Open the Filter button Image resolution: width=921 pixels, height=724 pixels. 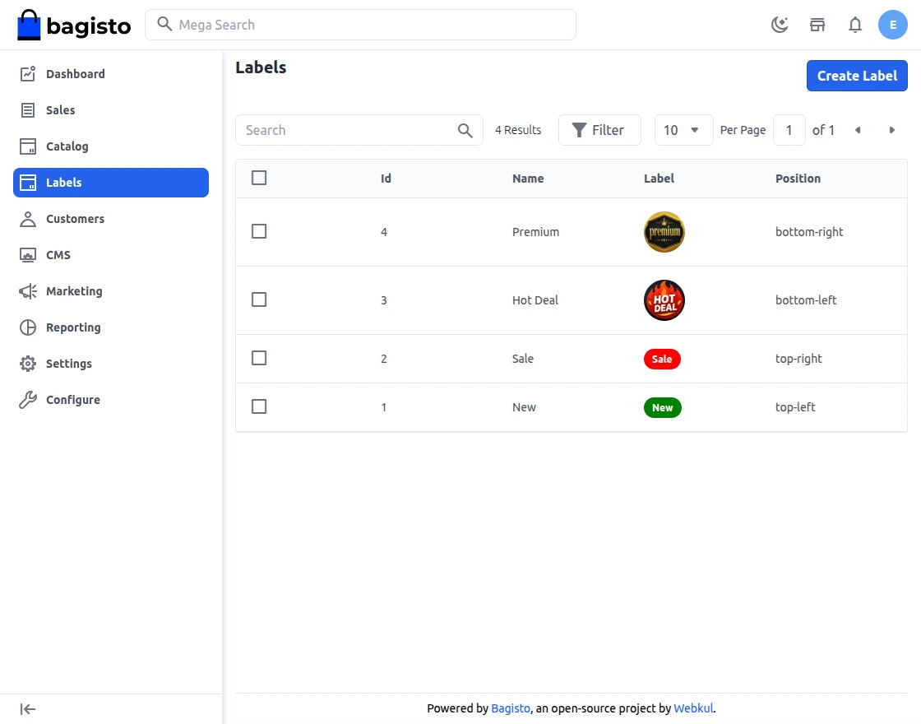[599, 130]
